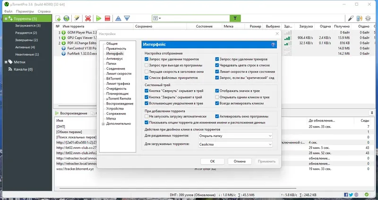Click the Facebook icon in status bar

[x=346, y=195]
